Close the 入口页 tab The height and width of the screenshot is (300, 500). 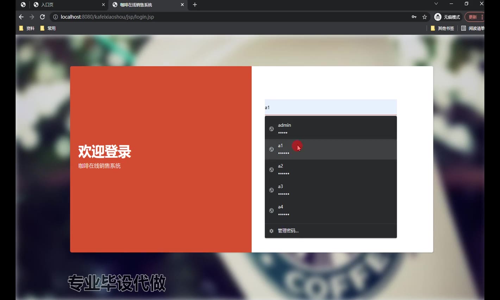click(103, 5)
